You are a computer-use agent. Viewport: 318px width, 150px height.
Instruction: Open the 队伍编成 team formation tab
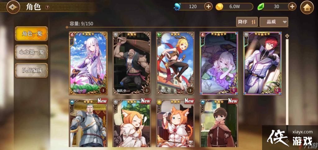pos(31,70)
